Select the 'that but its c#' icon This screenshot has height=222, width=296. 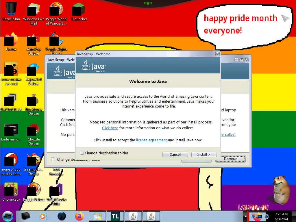click(11, 102)
